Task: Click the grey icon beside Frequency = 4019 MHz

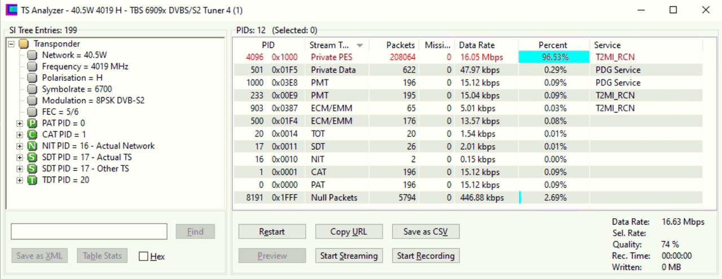Action: (x=32, y=66)
